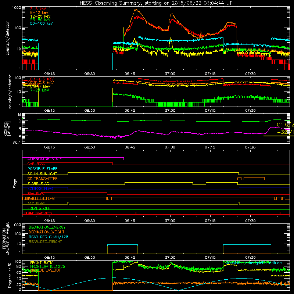Pick the 25-50 keV legend label

(40, 20)
